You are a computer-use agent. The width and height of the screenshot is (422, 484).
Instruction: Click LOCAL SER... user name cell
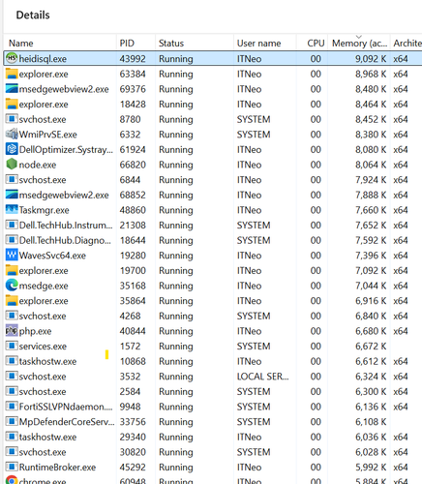(x=262, y=377)
